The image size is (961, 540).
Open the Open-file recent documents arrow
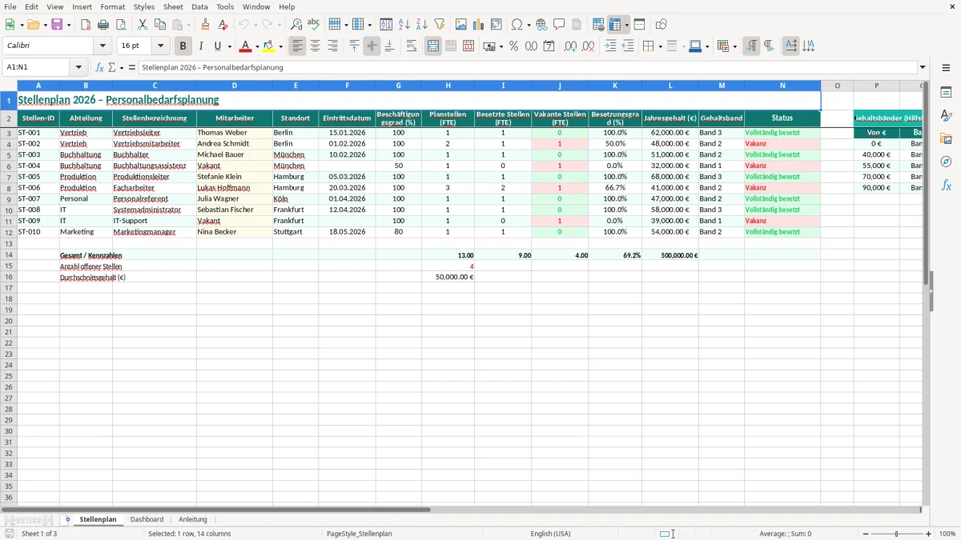pos(45,25)
